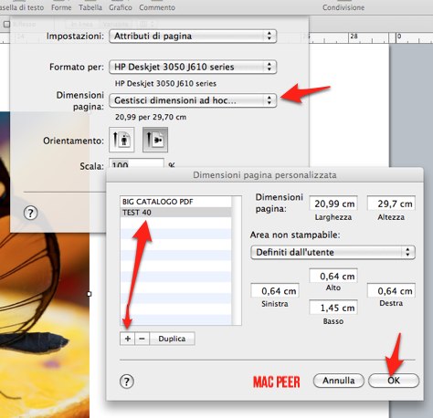Click the Larghezza width field
433x418 pixels.
coord(333,204)
